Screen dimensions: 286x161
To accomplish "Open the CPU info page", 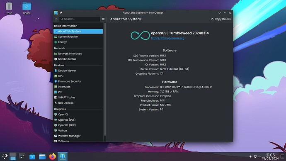I will pos(78,76).
